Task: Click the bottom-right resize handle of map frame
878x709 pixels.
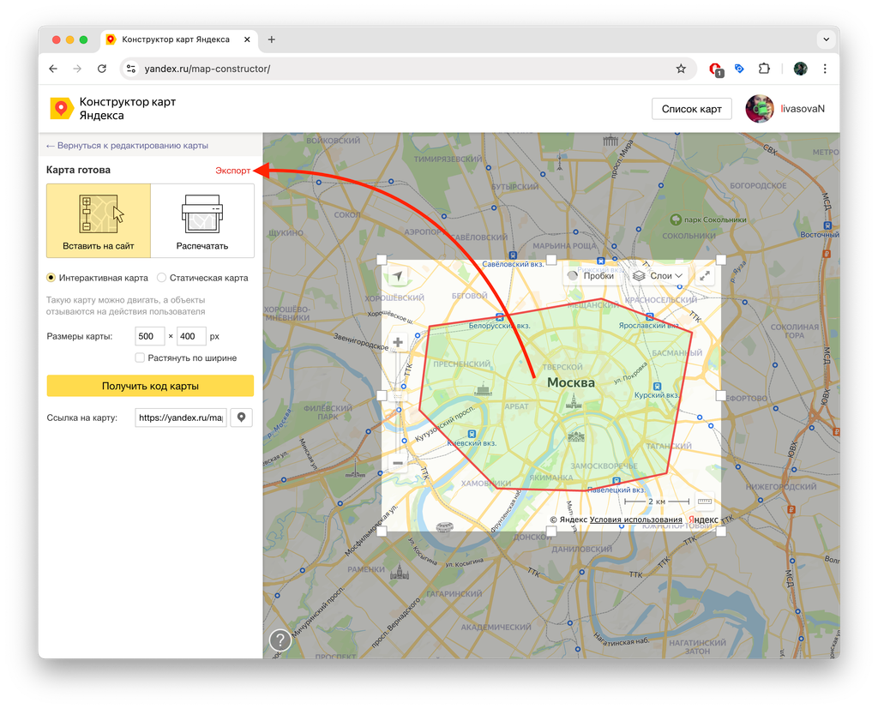Action: (x=720, y=531)
